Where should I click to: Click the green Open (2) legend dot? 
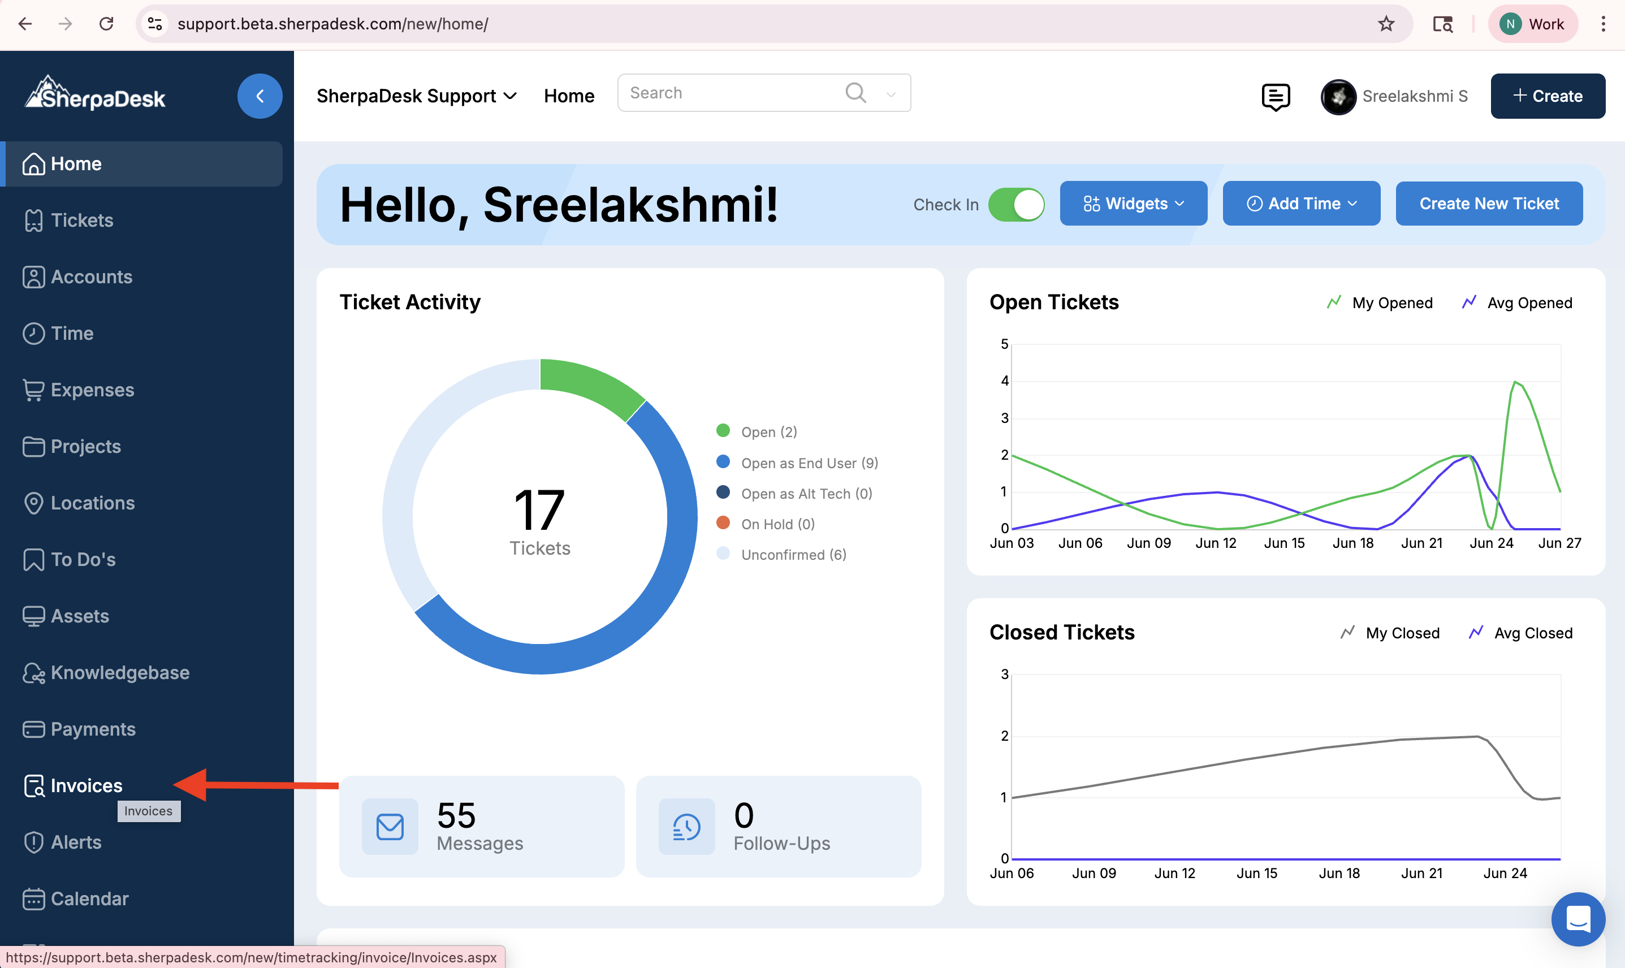point(723,430)
